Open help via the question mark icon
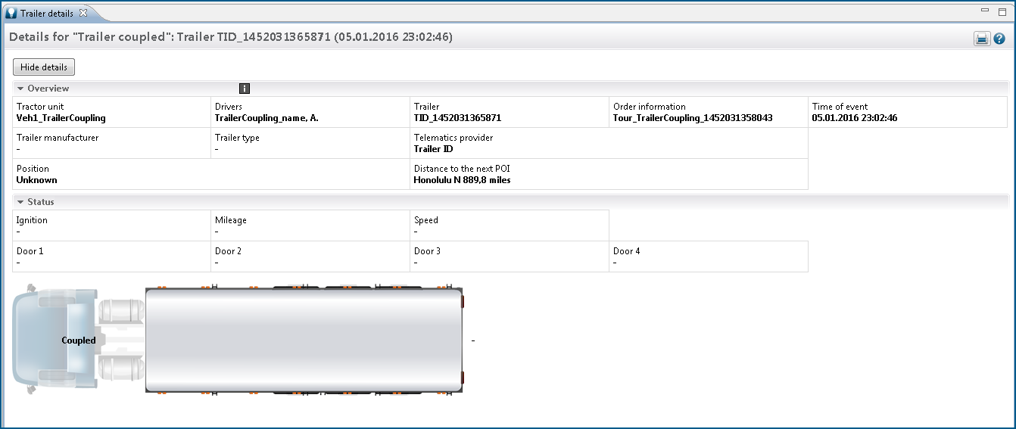 (x=999, y=39)
